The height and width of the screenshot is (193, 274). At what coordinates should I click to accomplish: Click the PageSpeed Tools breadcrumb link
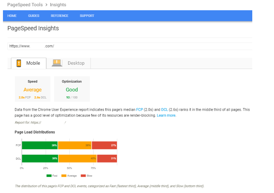[25, 5]
